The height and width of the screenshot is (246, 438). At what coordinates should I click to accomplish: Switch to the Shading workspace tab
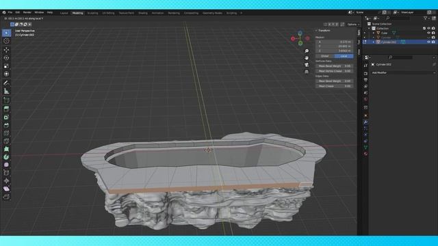[143, 13]
